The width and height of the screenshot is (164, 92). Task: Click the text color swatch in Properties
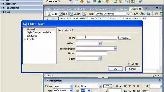click(105, 91)
